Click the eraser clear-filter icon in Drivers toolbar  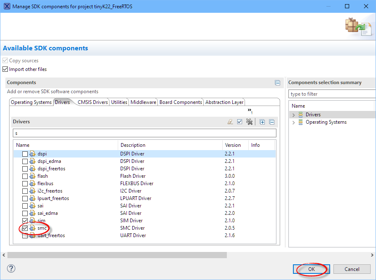231,122
